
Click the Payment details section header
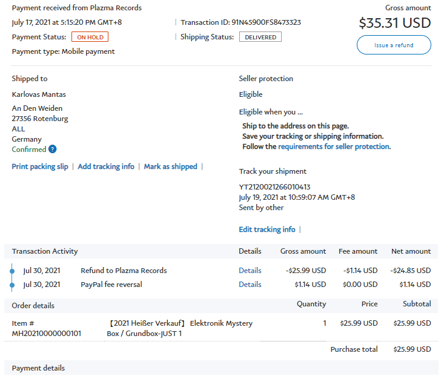pyautogui.click(x=38, y=368)
